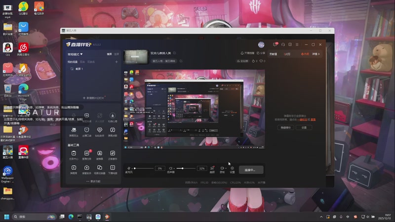
Task: Open the hamburger main menu icon
Action: click(x=297, y=44)
